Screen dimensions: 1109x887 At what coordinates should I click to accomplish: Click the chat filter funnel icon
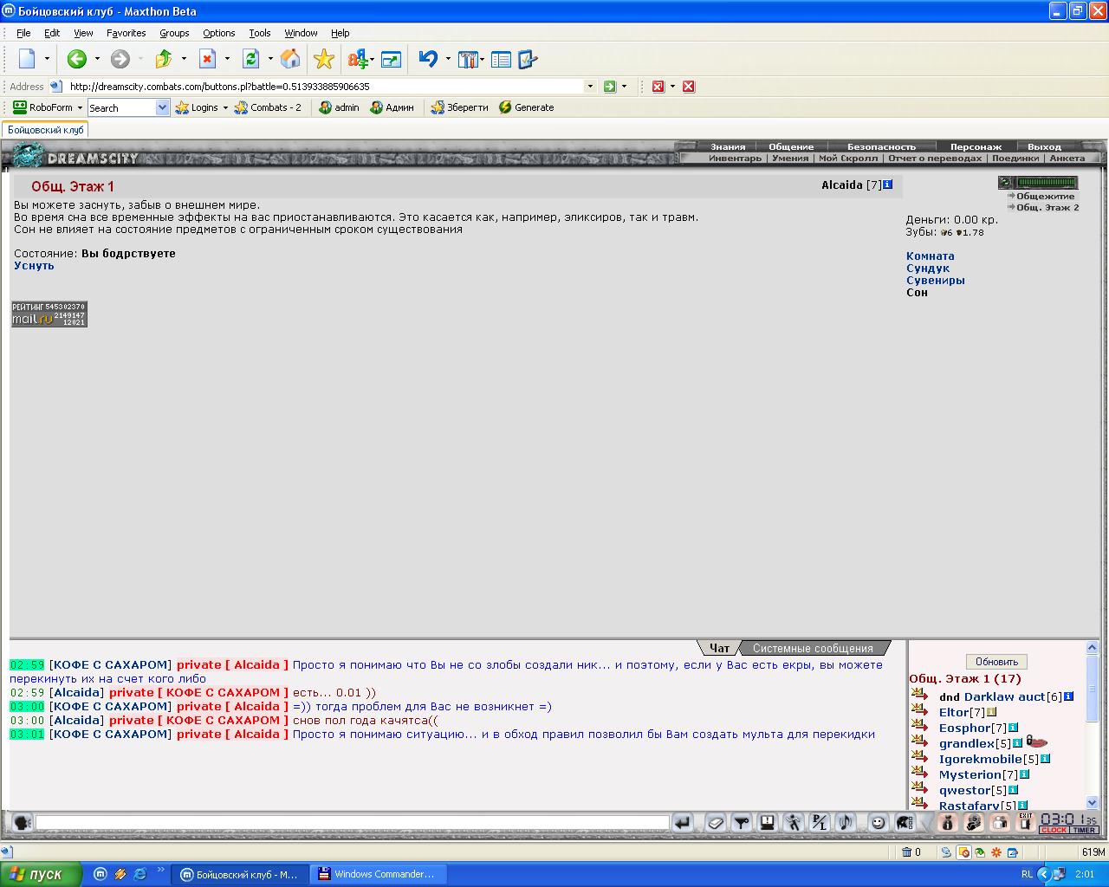click(742, 823)
